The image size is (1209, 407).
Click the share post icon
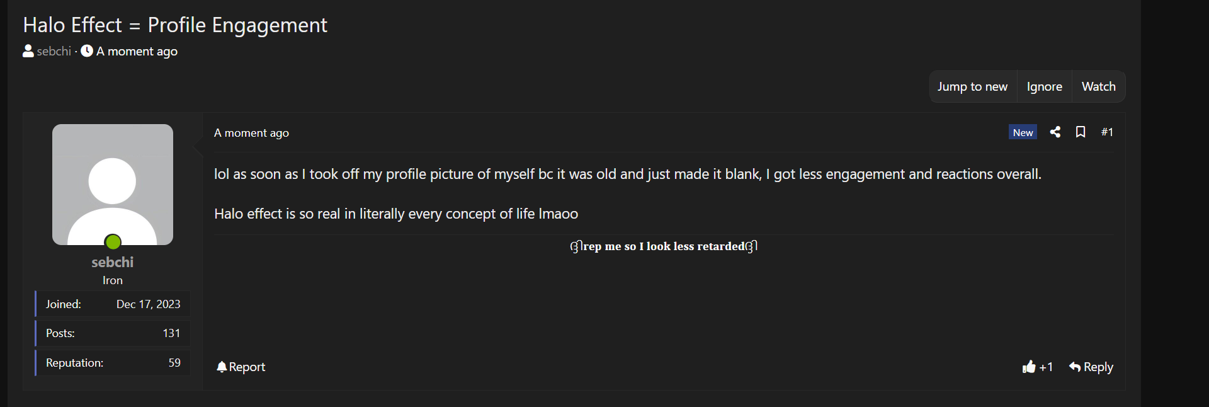(x=1055, y=132)
